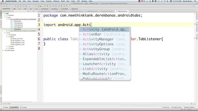Expand the manifests folder

(x=5, y=15)
